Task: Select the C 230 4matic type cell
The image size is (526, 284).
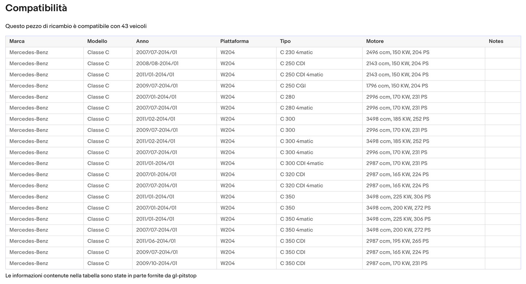Action: click(x=296, y=52)
